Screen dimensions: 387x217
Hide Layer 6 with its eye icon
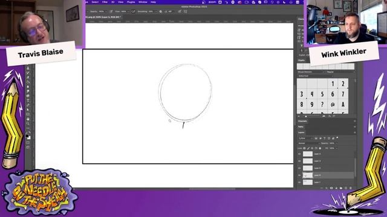[299, 175]
